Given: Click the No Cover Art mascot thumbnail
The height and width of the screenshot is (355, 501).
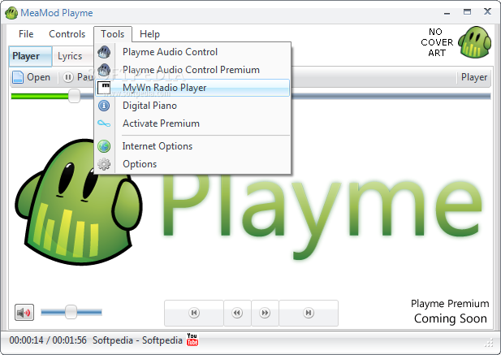Looking at the screenshot, I should point(474,42).
